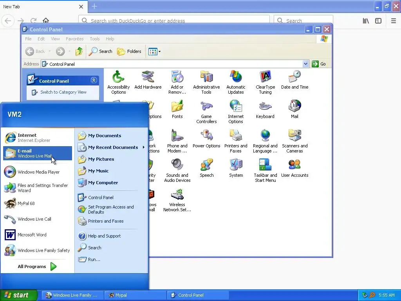Expand My Recent Documents submenu
Screen dimensions: 401x301
[111, 147]
